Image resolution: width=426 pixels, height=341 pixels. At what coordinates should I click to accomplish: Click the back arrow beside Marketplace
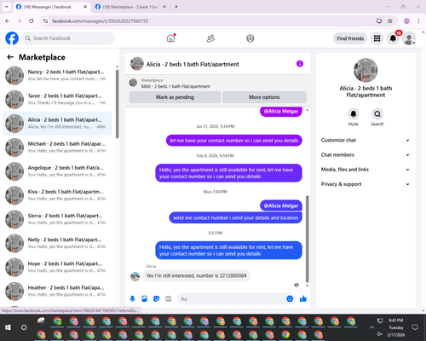pyautogui.click(x=10, y=57)
